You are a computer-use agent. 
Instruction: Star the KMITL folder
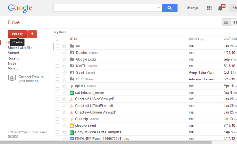click(64, 66)
